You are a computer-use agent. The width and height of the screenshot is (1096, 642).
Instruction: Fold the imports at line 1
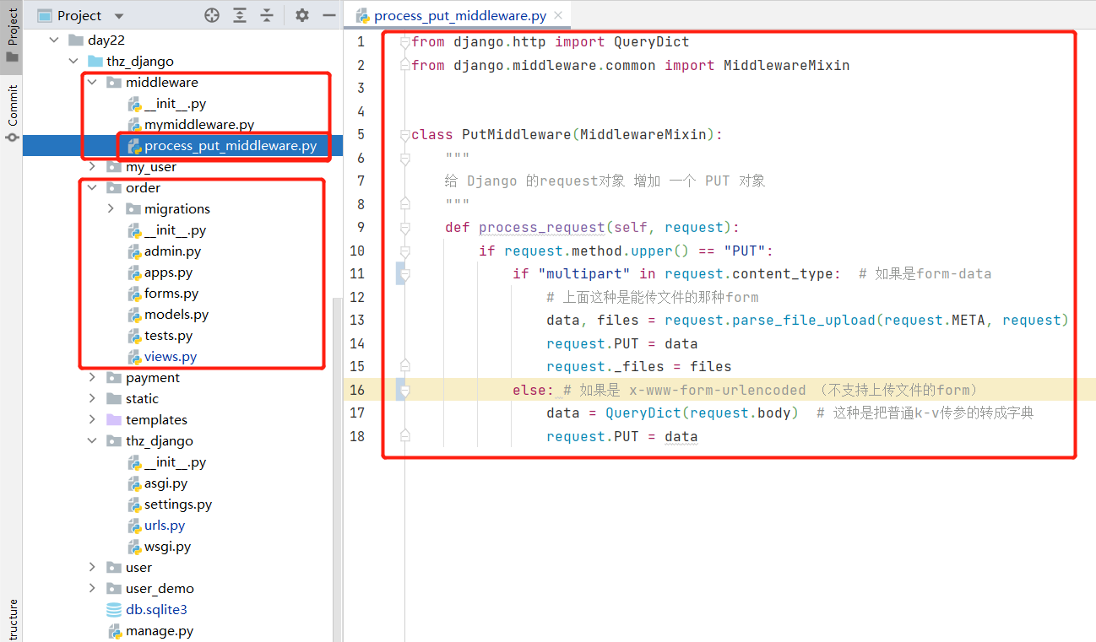click(405, 41)
